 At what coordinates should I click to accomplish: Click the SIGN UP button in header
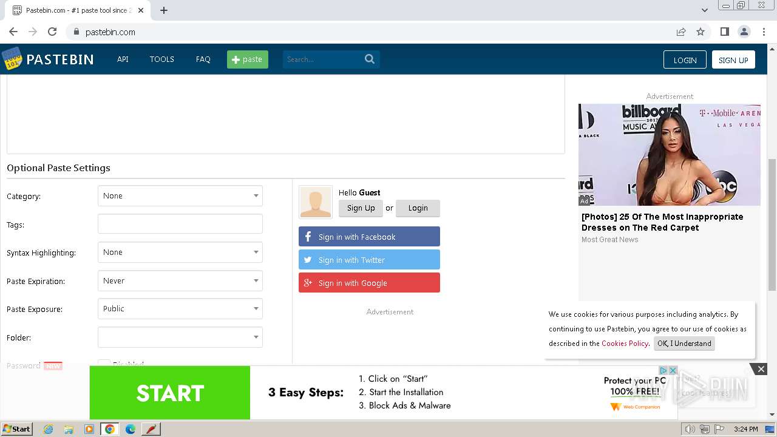(733, 59)
